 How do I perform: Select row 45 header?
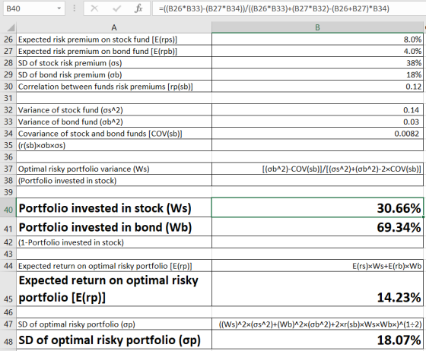coord(8,289)
